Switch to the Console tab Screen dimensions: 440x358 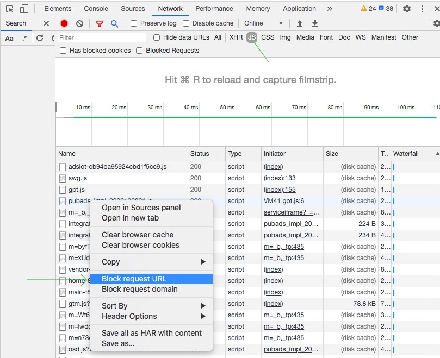[96, 9]
